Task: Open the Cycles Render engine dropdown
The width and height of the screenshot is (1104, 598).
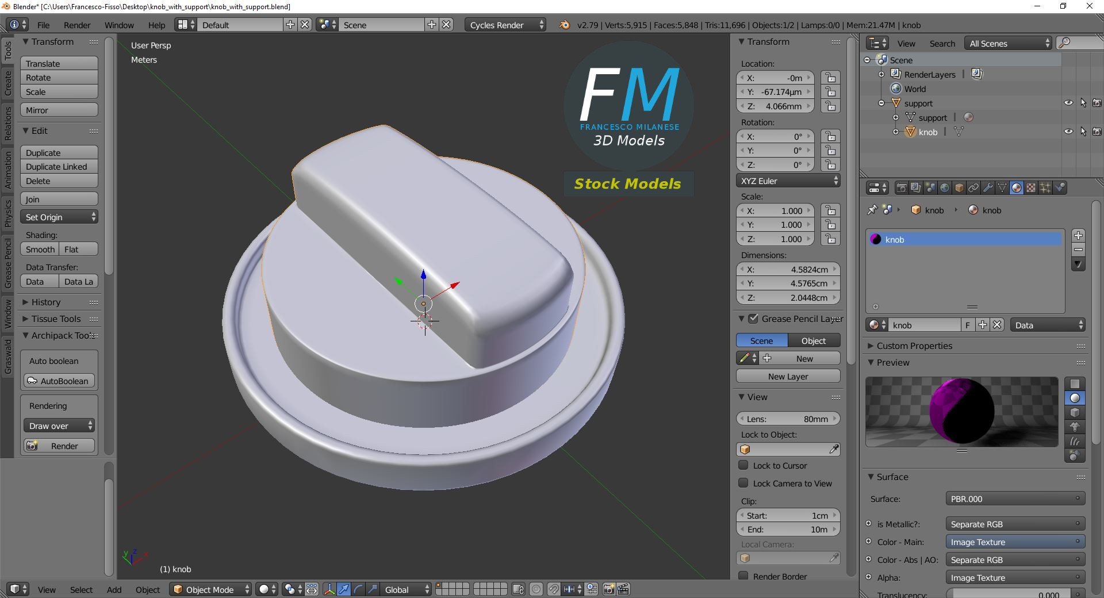Action: pyautogui.click(x=505, y=25)
